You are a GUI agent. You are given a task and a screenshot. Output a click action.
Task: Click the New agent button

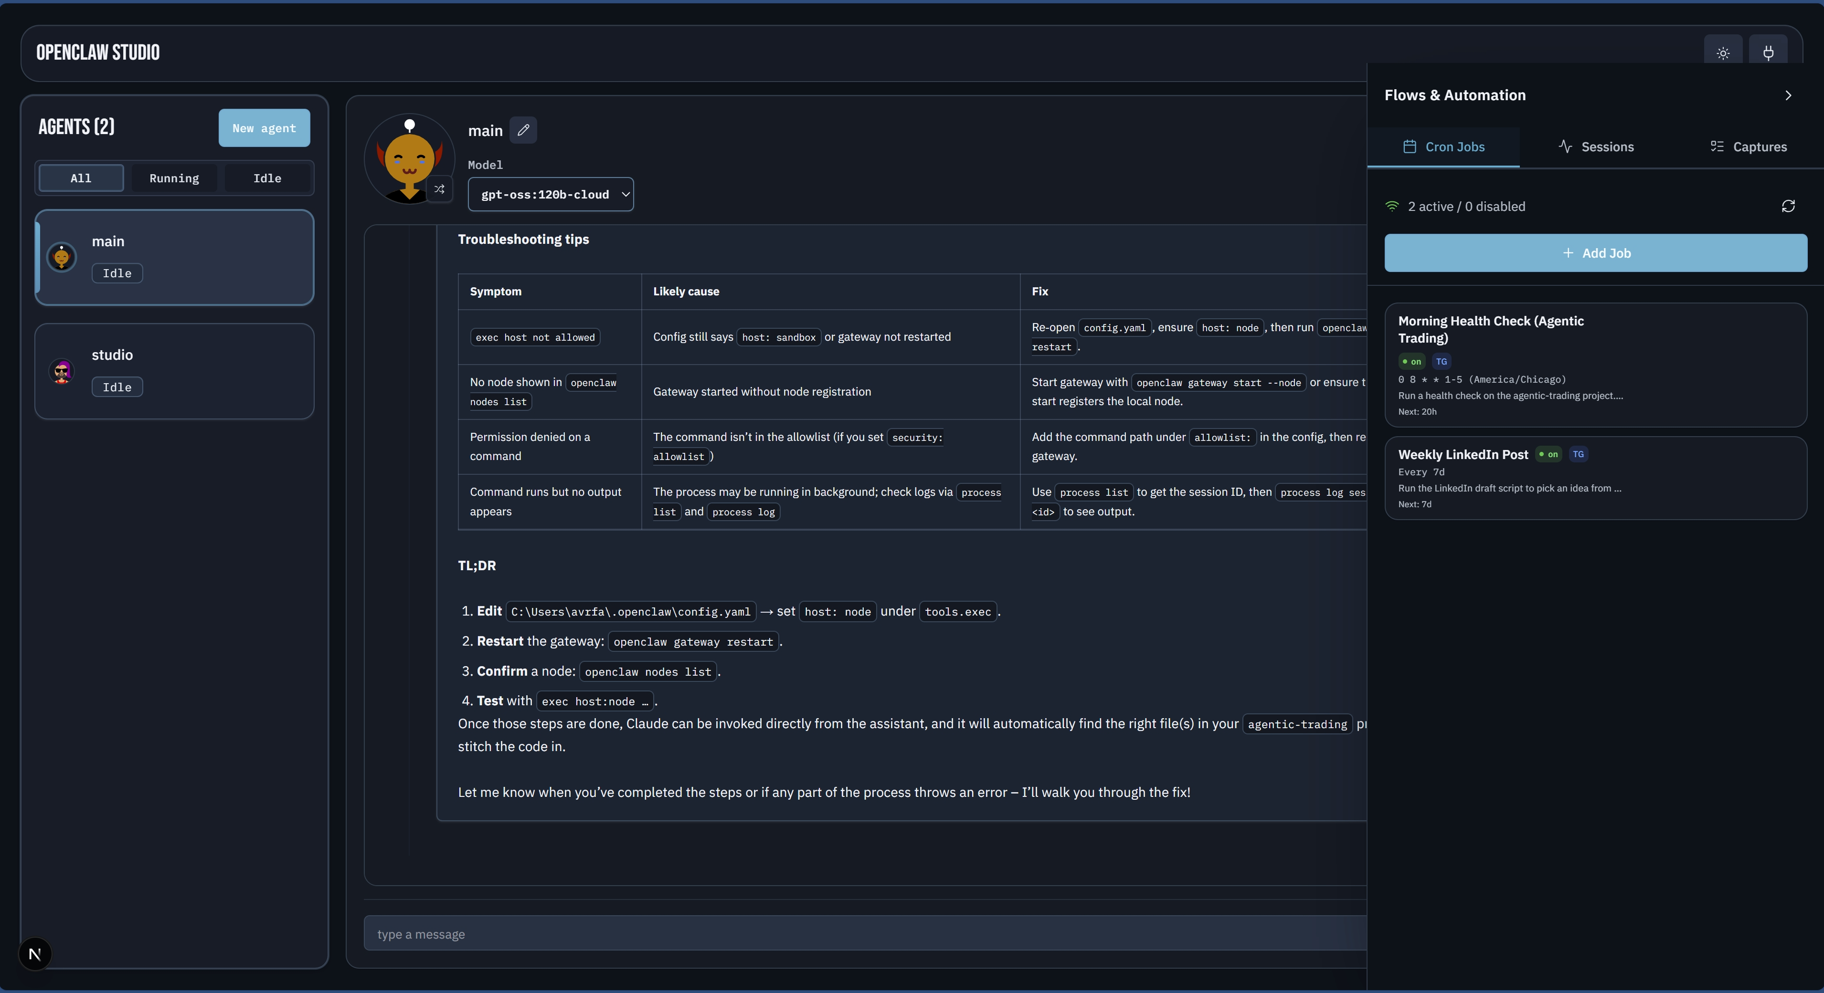pyautogui.click(x=264, y=128)
